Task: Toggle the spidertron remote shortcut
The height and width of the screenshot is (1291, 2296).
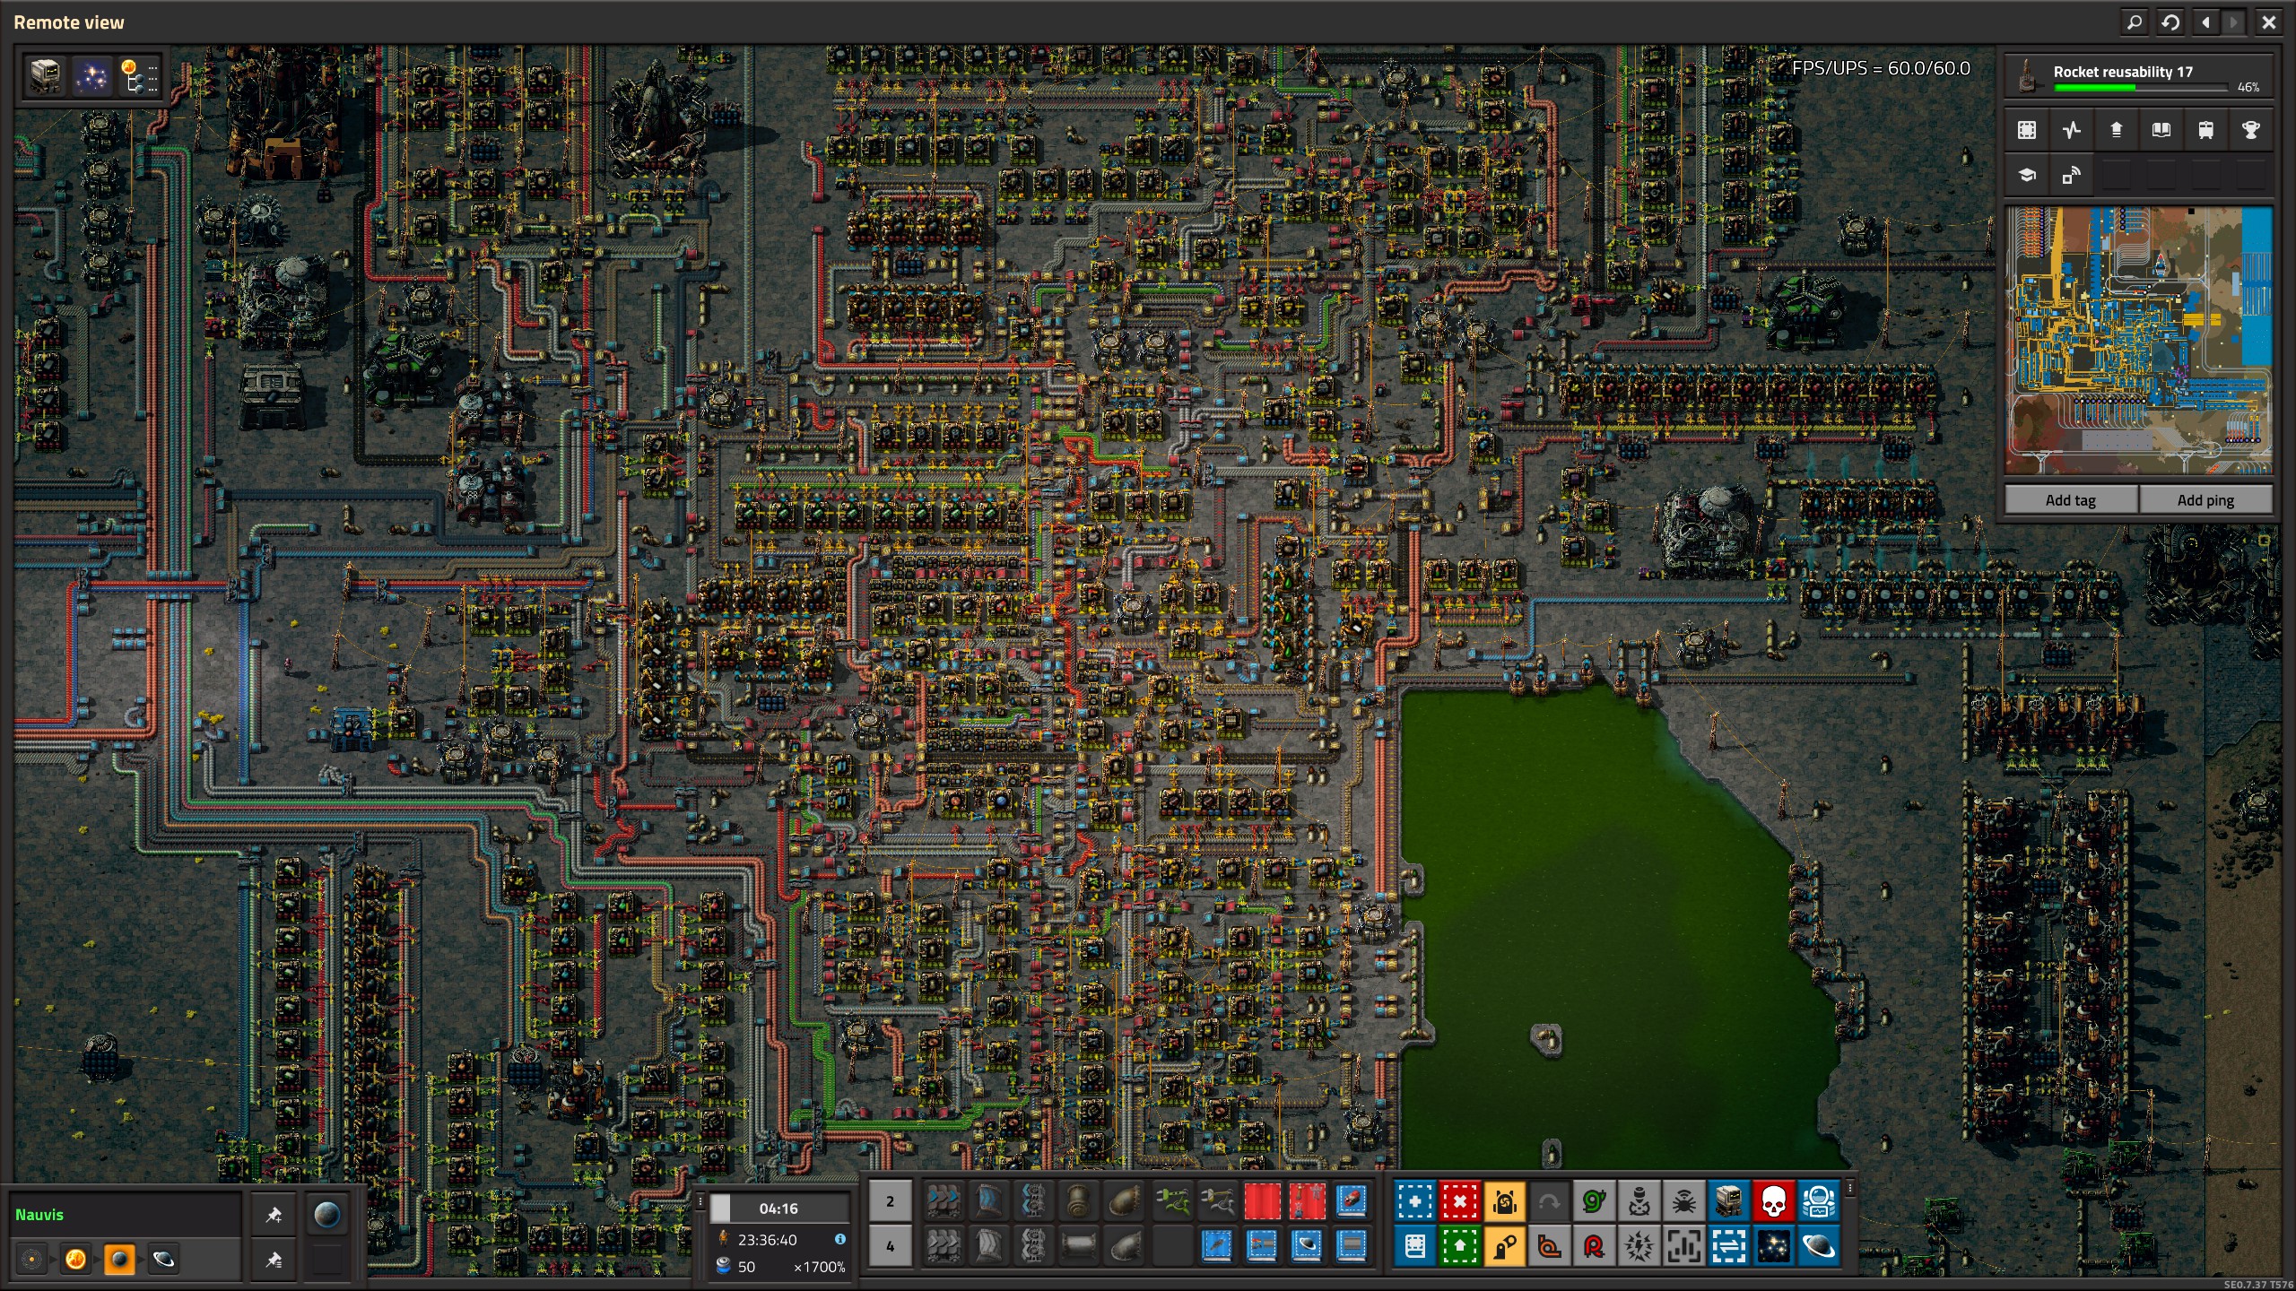Action: tap(1683, 1201)
